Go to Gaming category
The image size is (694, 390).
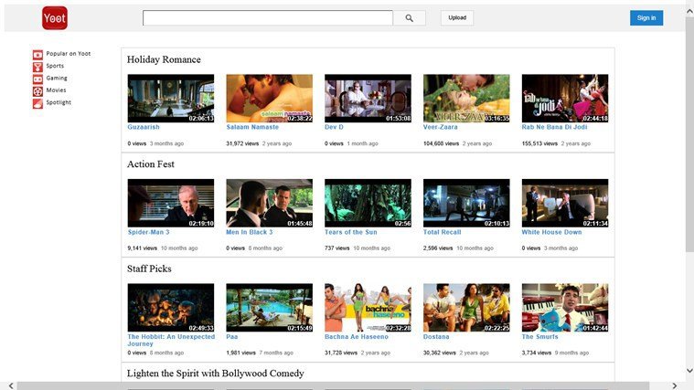click(x=57, y=78)
